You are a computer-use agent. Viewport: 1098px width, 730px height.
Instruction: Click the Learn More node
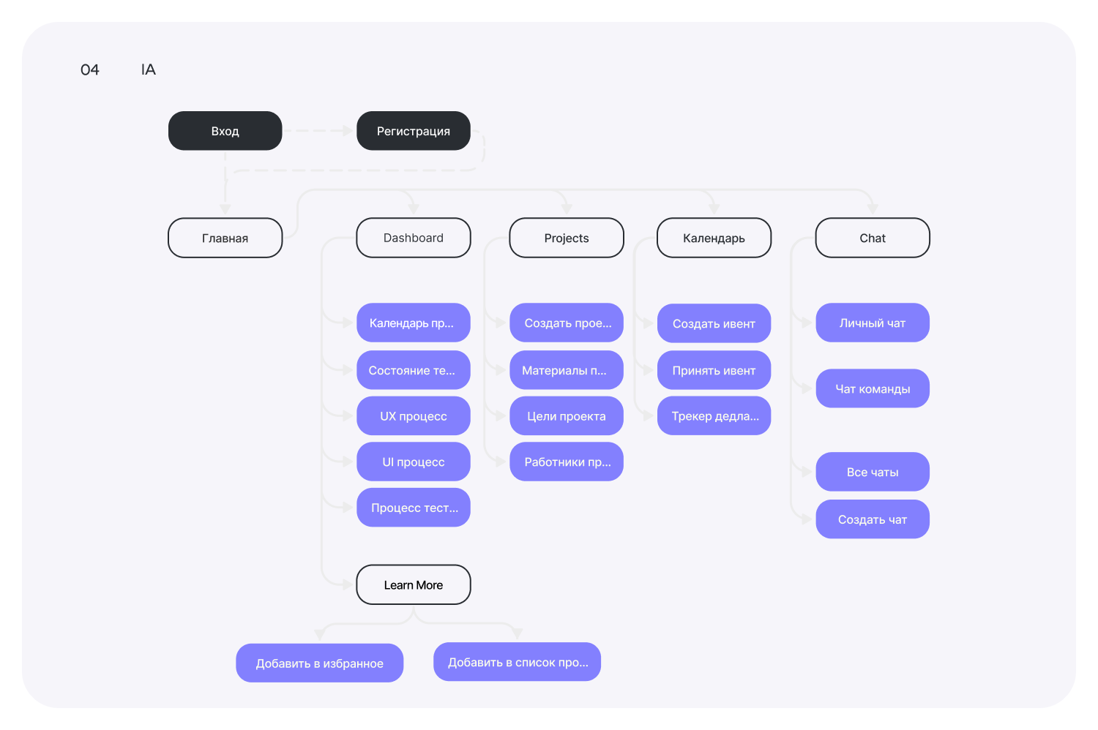point(413,584)
